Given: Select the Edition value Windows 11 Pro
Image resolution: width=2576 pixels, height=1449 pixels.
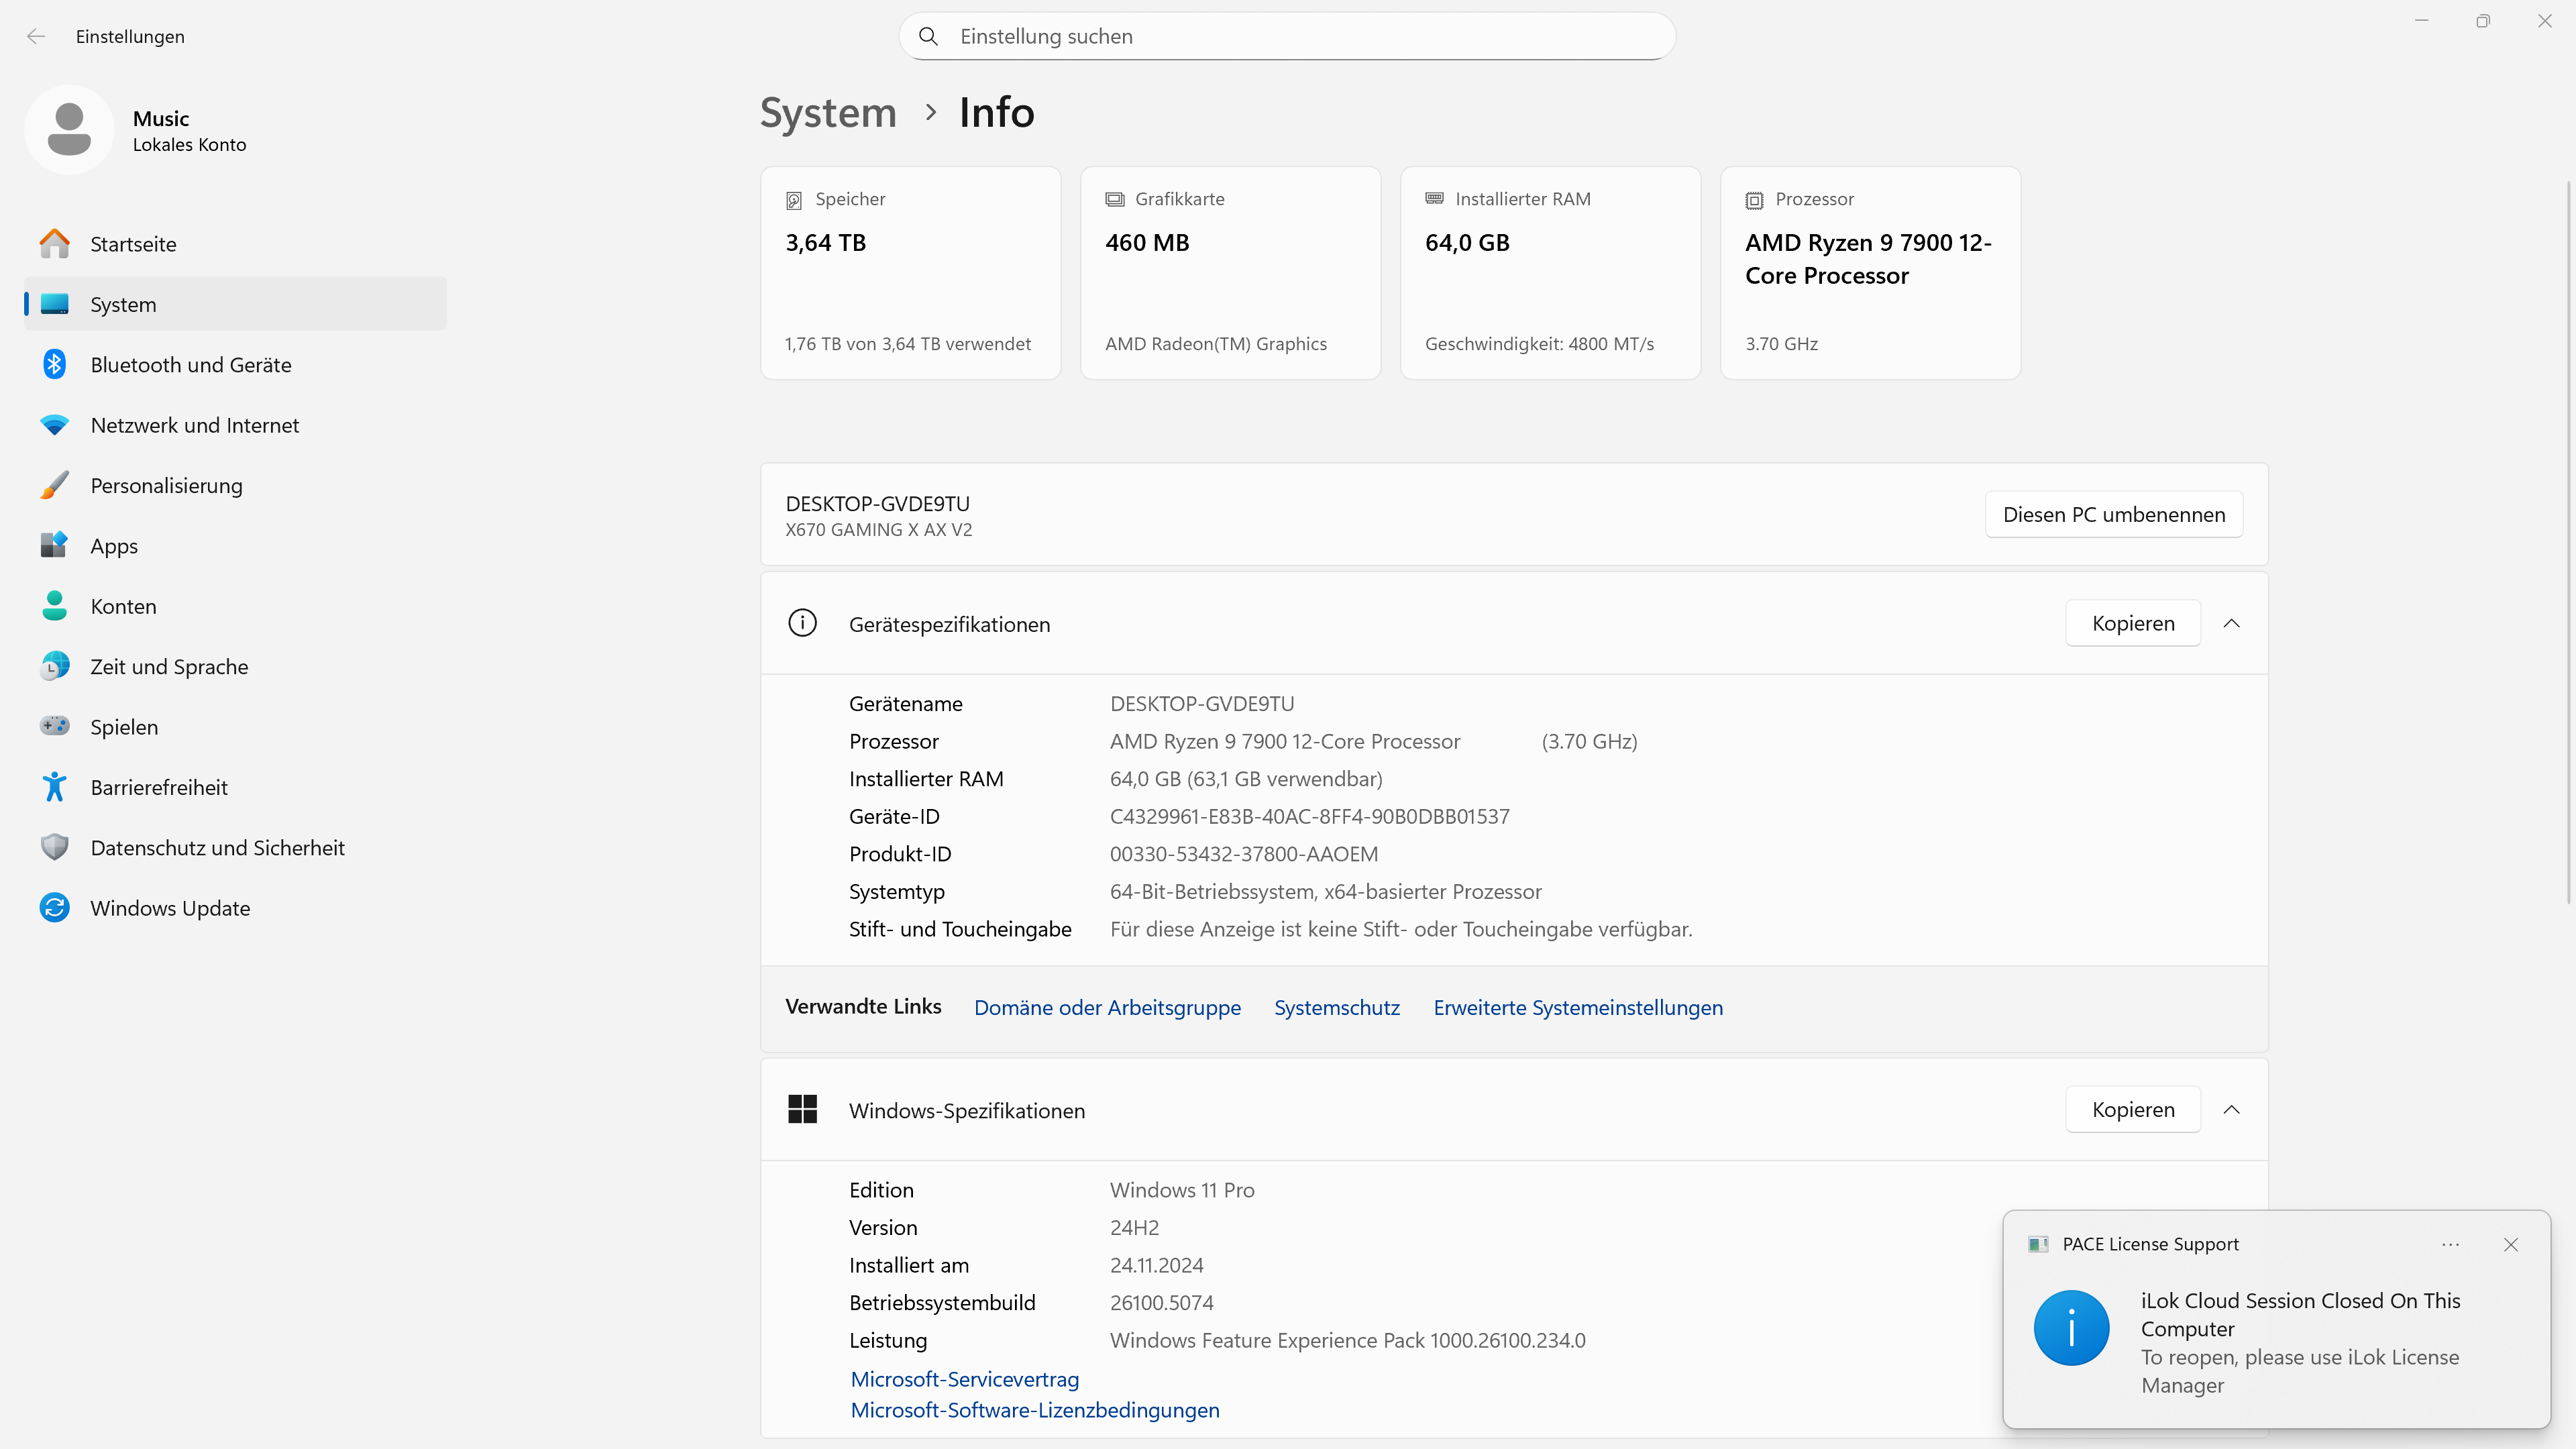Looking at the screenshot, I should [x=1182, y=1190].
